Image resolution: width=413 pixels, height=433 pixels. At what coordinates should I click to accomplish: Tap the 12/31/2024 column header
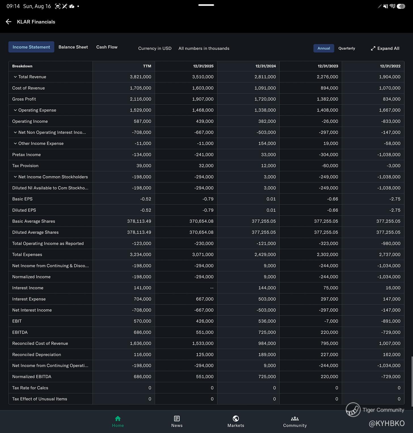(x=265, y=66)
